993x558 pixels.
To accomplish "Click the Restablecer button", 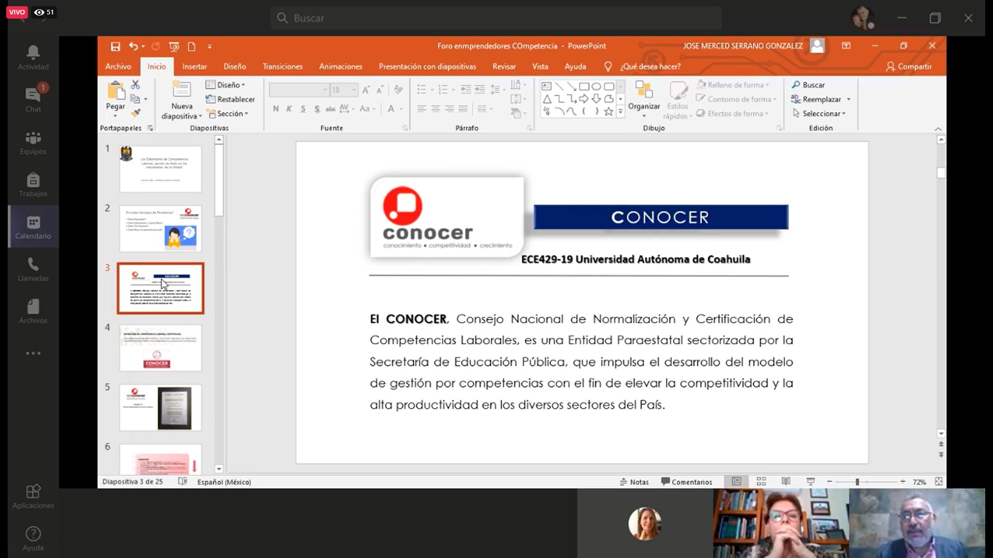I will click(231, 99).
